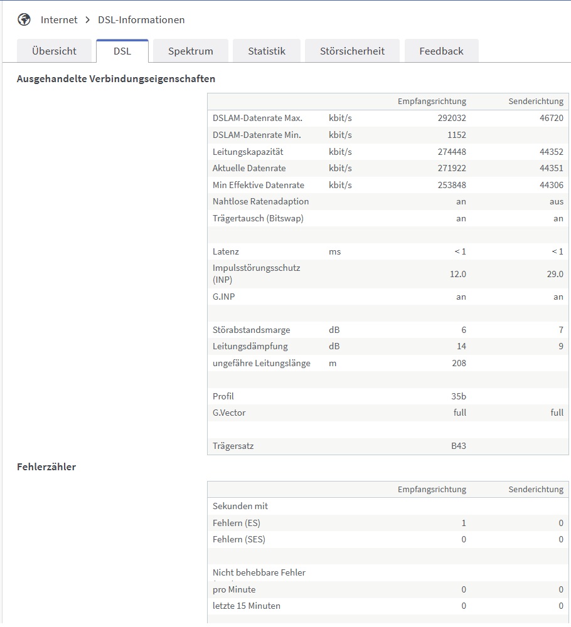571x627 pixels.
Task: Open the Spektrum tab
Action: [191, 51]
